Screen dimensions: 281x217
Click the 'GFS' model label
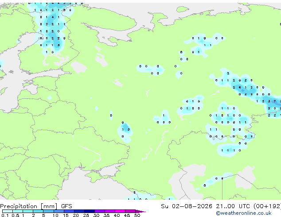click(x=66, y=206)
